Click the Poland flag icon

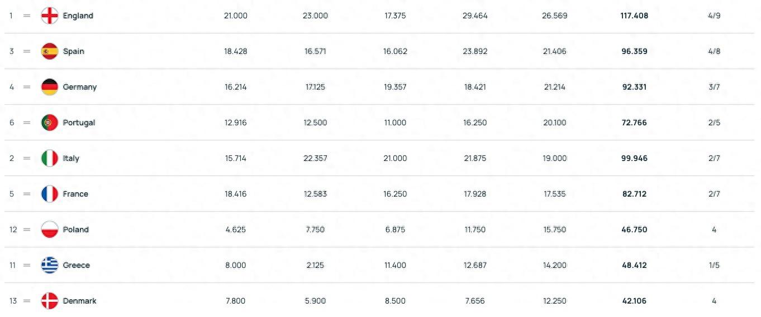50,230
